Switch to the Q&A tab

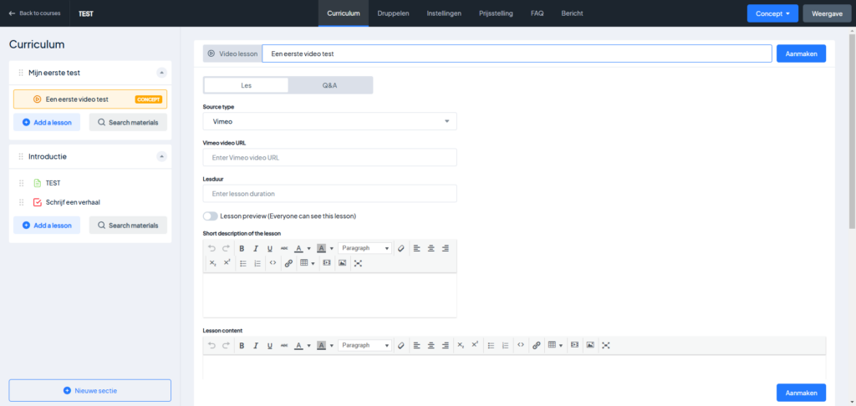(x=329, y=85)
